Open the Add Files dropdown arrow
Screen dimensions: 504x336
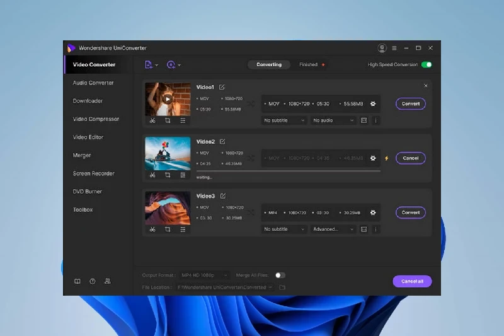[156, 65]
